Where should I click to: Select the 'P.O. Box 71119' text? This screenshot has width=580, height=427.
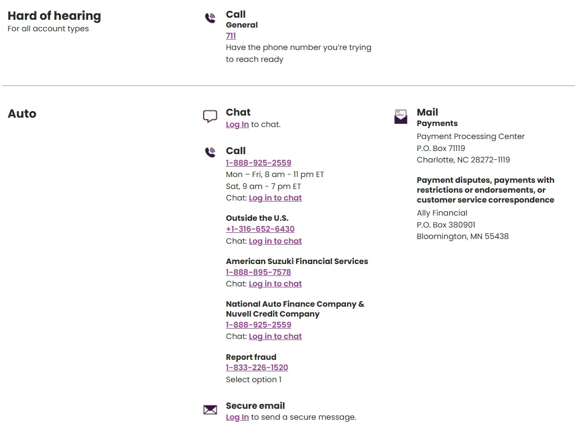pos(441,148)
